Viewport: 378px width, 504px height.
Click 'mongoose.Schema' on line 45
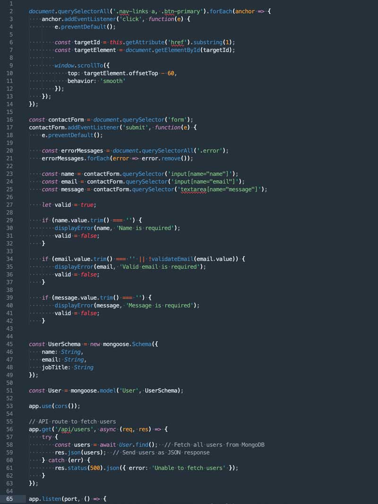point(127,344)
